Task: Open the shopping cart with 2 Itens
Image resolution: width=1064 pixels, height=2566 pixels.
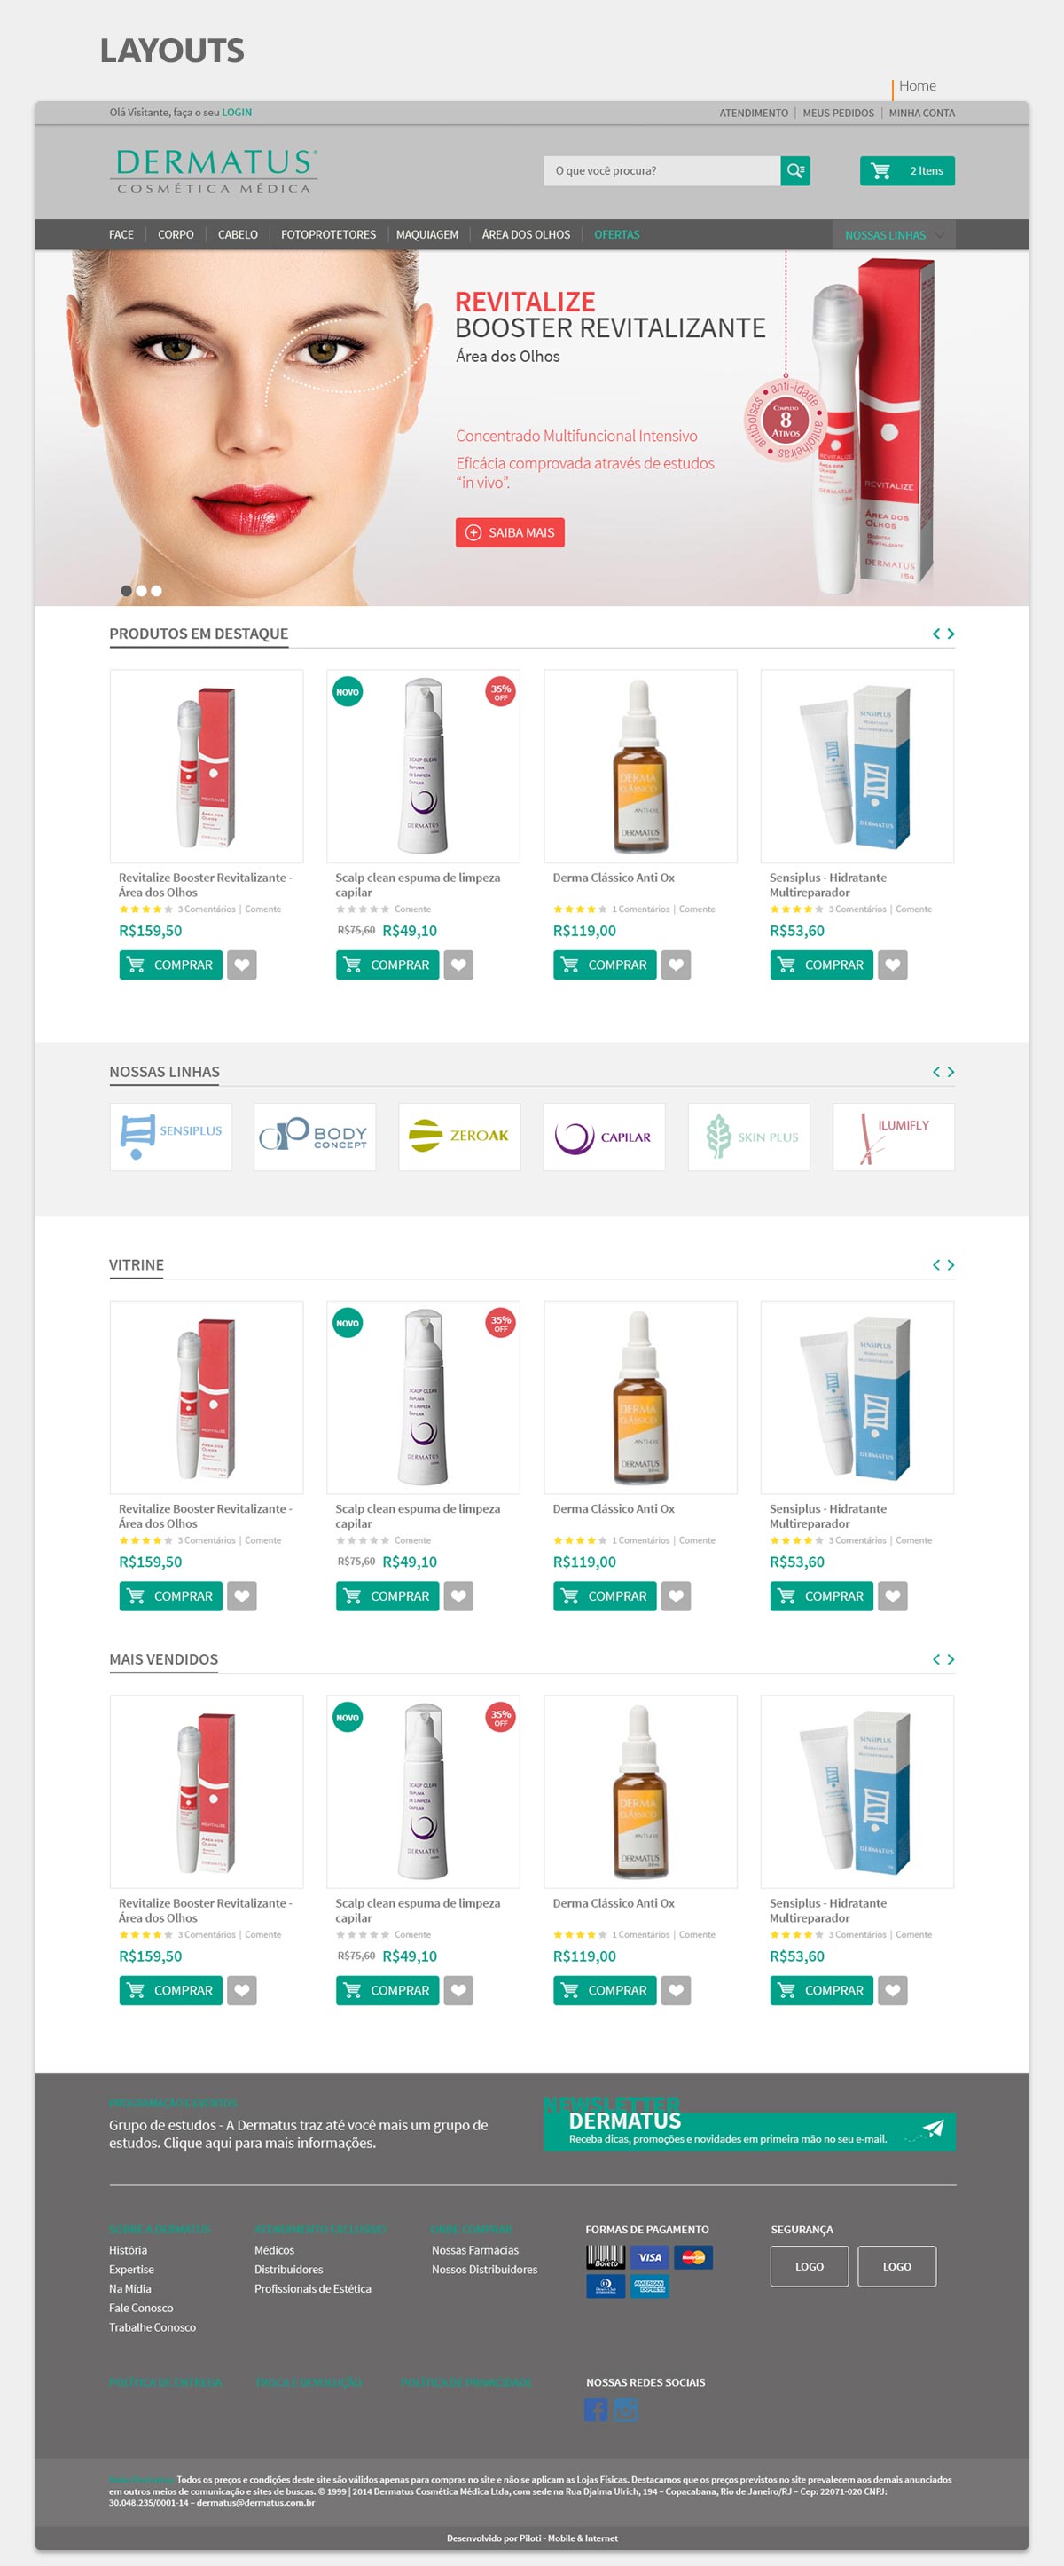Action: 907,170
